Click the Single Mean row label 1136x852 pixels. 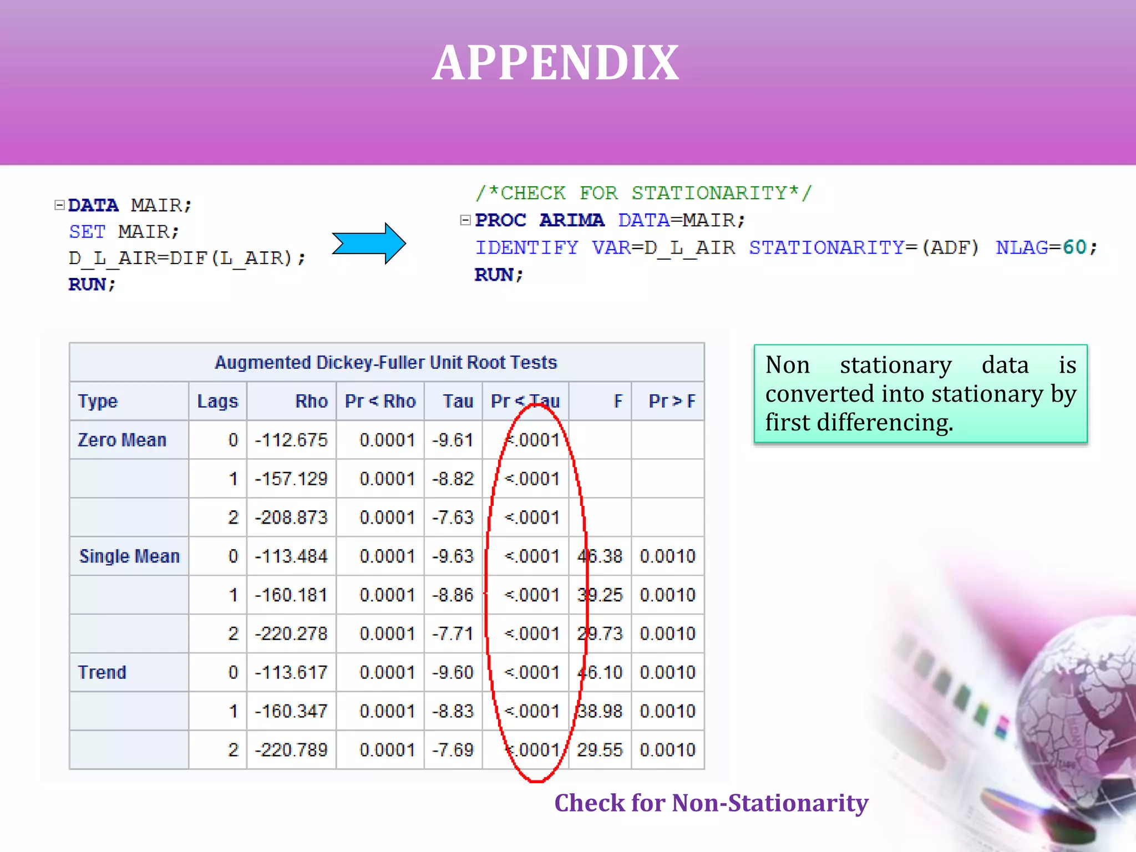point(129,556)
